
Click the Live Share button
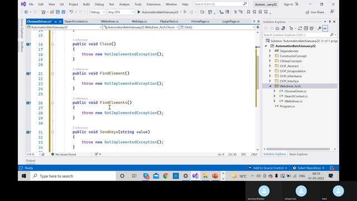pos(315,12)
